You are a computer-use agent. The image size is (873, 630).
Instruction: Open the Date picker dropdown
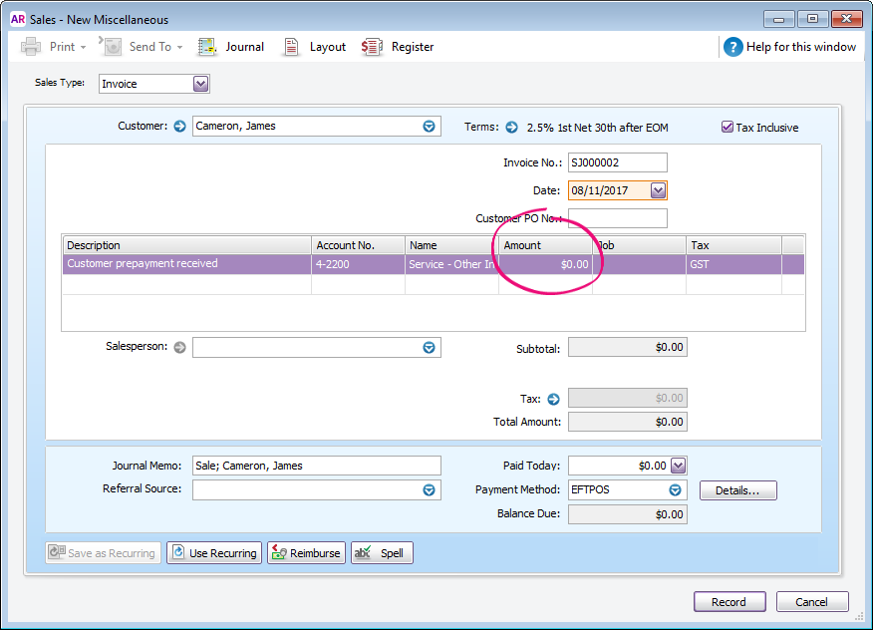pyautogui.click(x=658, y=189)
